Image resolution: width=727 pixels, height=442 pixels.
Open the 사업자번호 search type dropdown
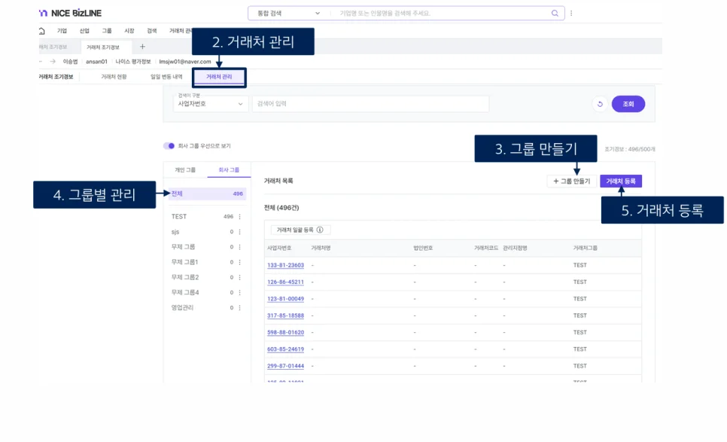(x=211, y=104)
